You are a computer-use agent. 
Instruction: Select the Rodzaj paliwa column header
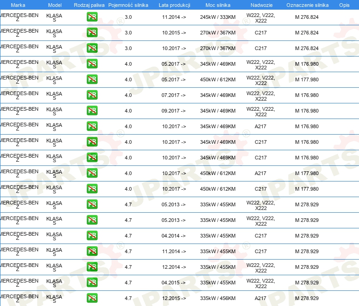pyautogui.click(x=89, y=5)
